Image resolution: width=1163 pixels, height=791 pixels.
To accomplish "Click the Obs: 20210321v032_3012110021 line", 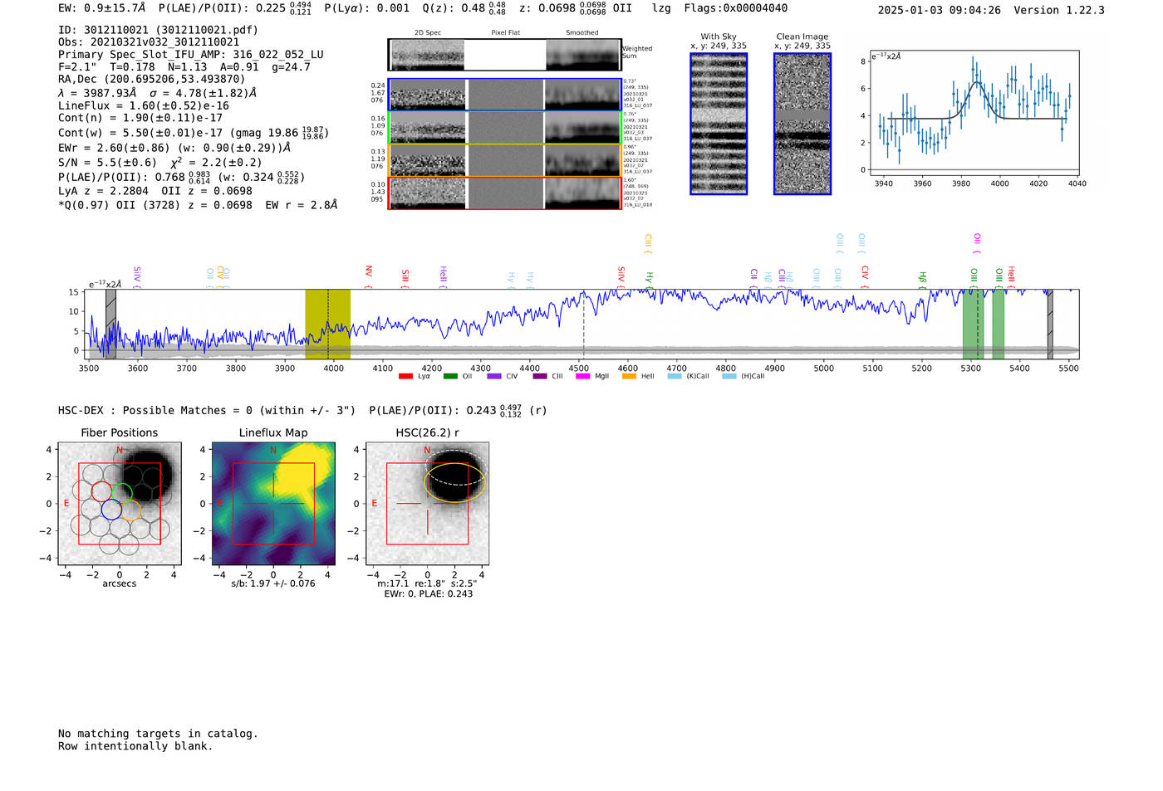I will coord(149,42).
